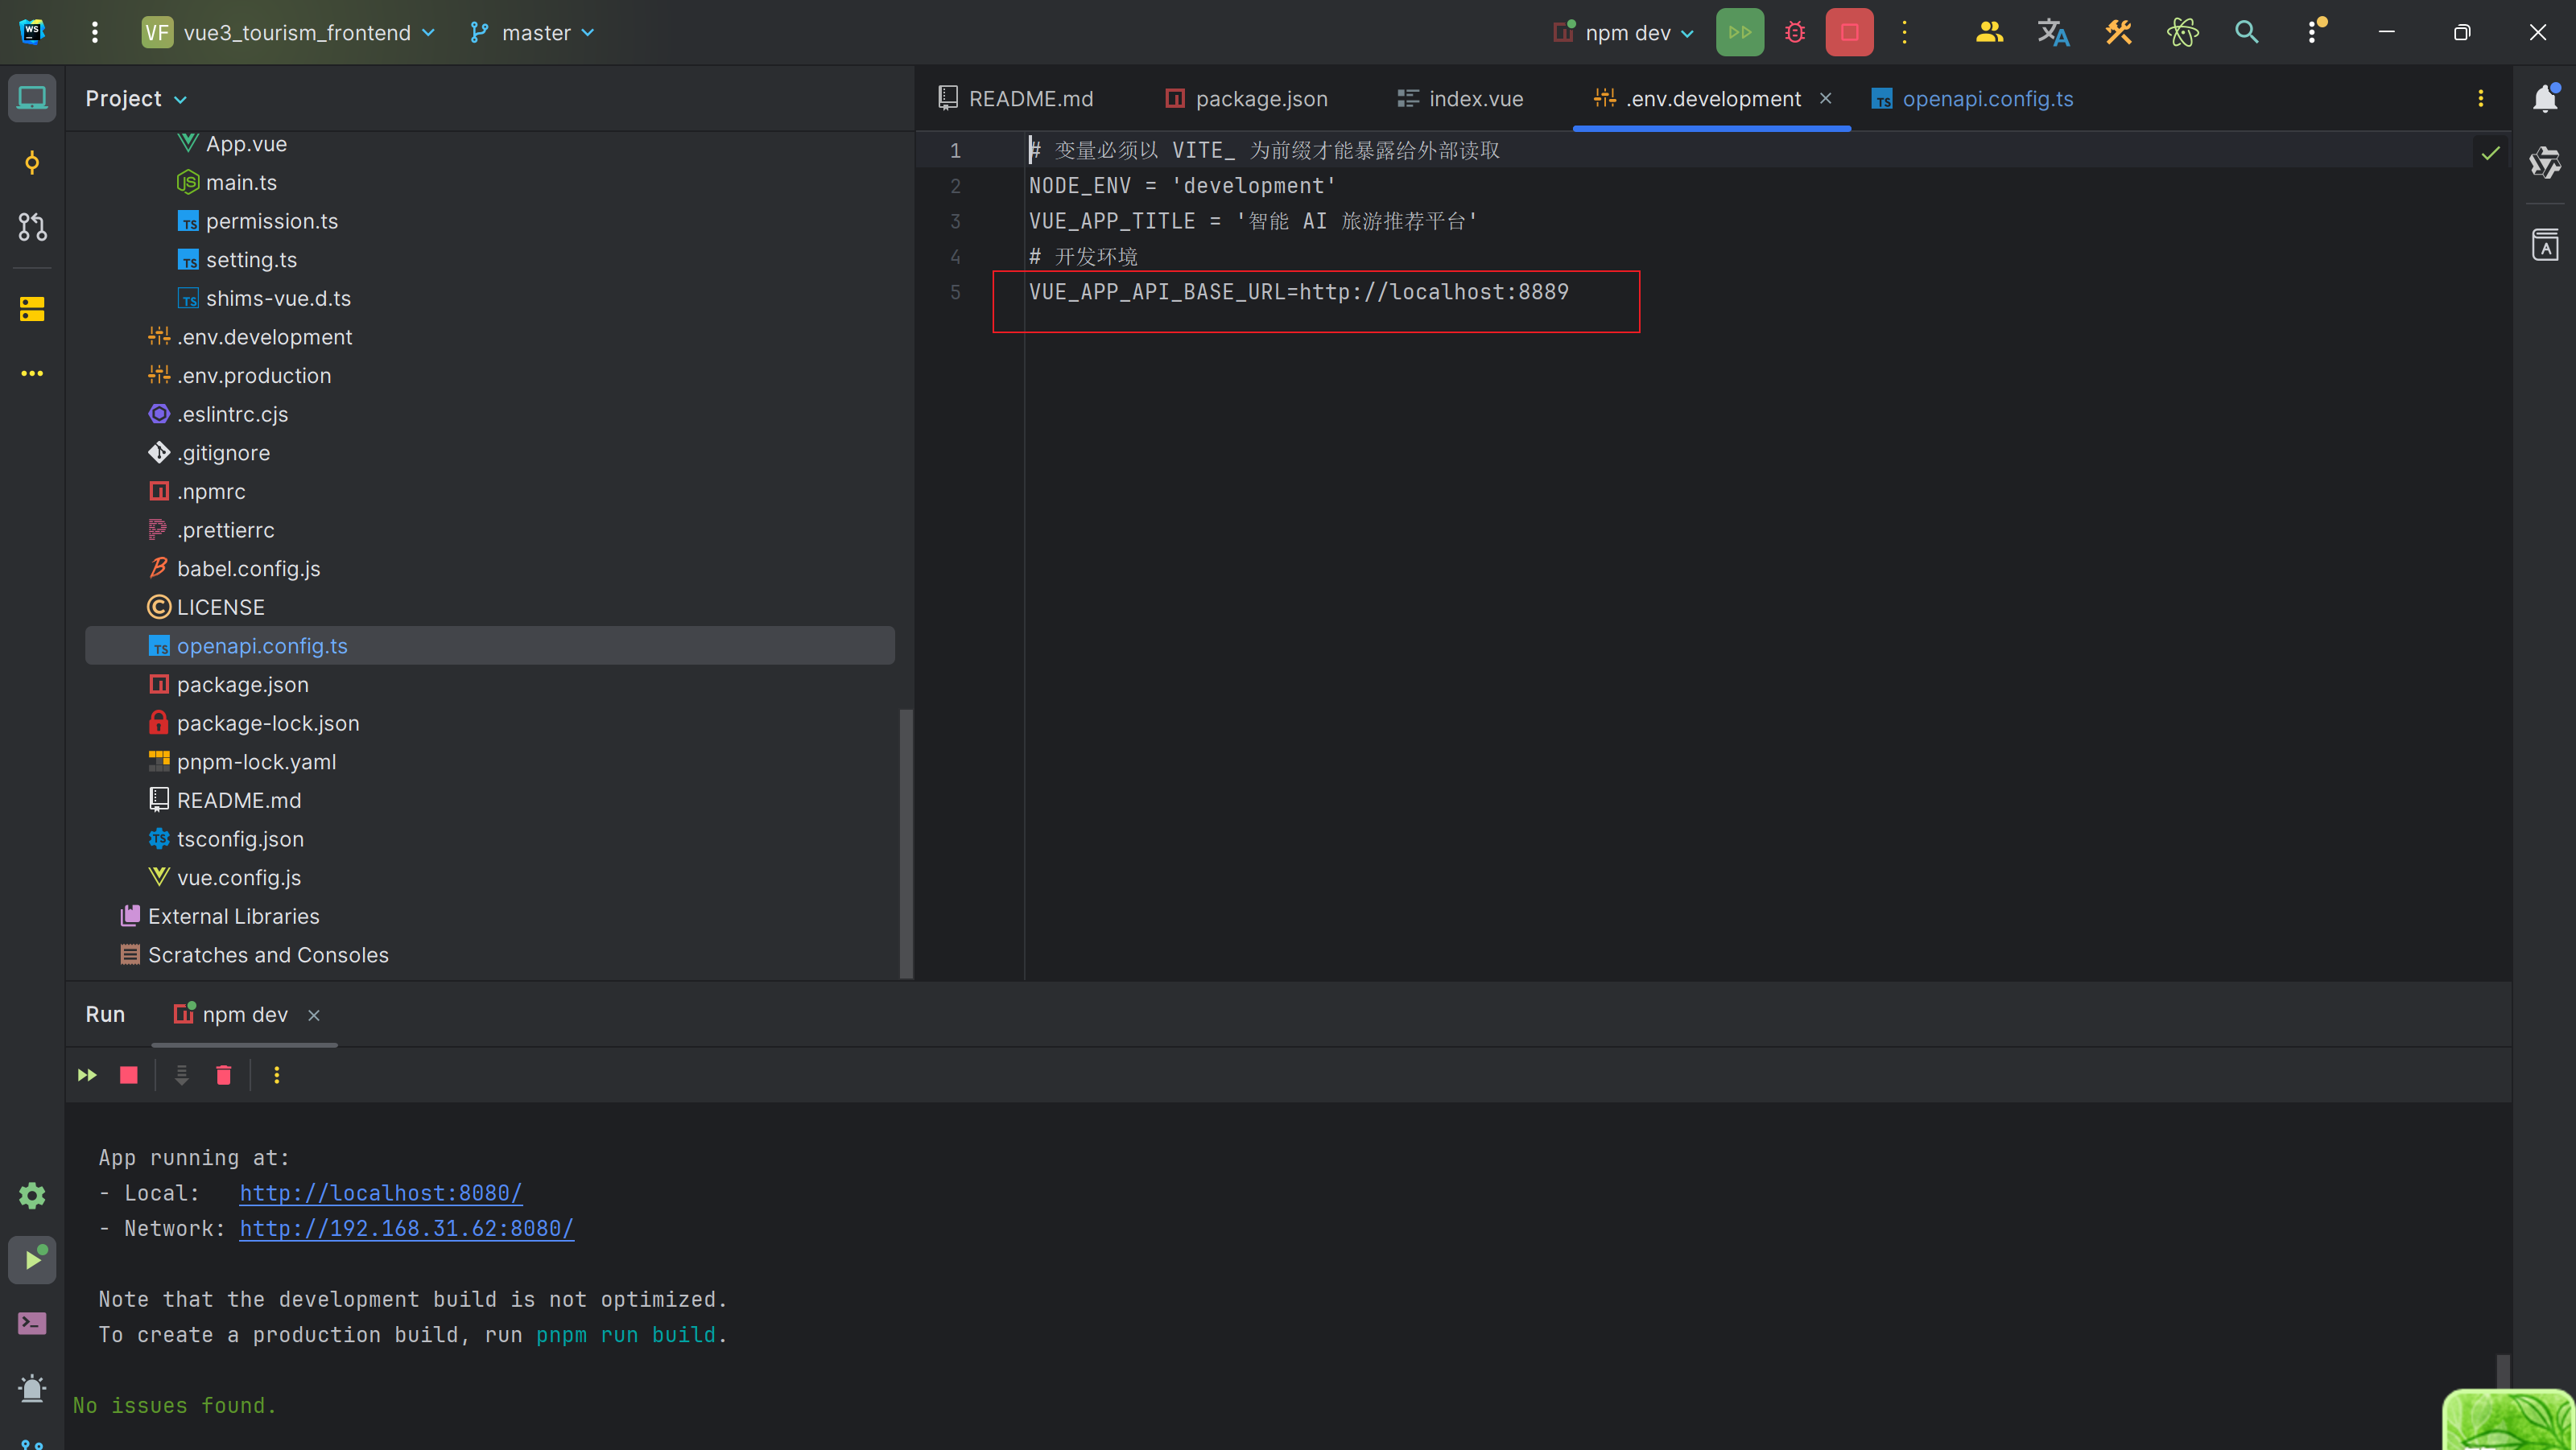This screenshot has width=2576, height=1450.
Task: Open Search Everywhere magnifier icon
Action: pos(2246,33)
